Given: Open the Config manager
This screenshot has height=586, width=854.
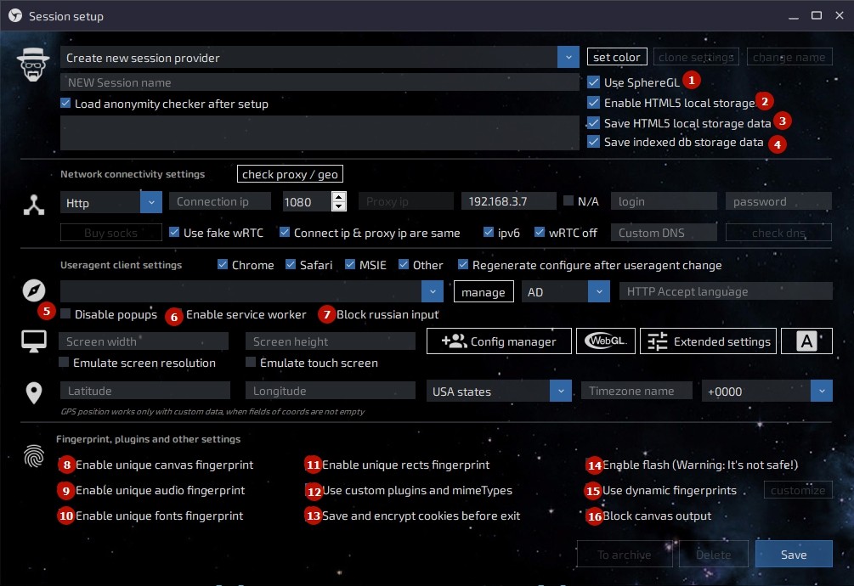Looking at the screenshot, I should coord(499,341).
